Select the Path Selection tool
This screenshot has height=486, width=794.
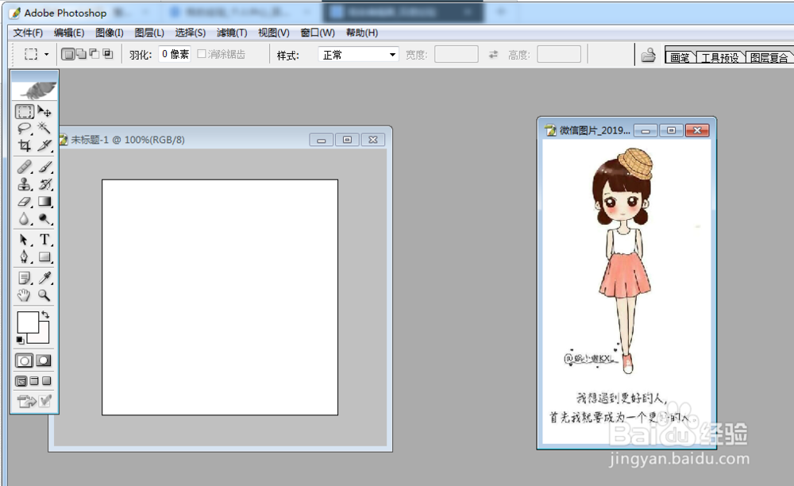point(25,240)
